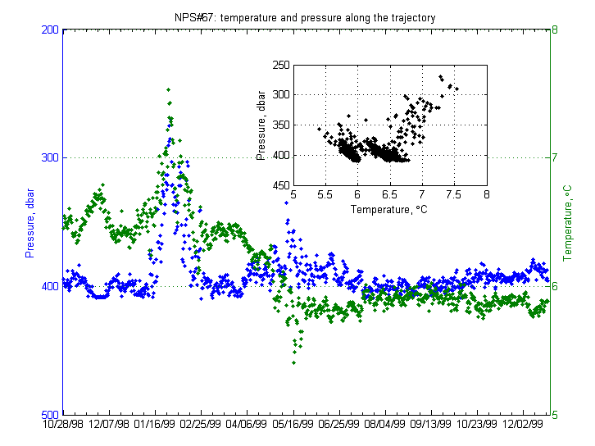Click the green 8 tick on the temperature axis

tap(554, 30)
